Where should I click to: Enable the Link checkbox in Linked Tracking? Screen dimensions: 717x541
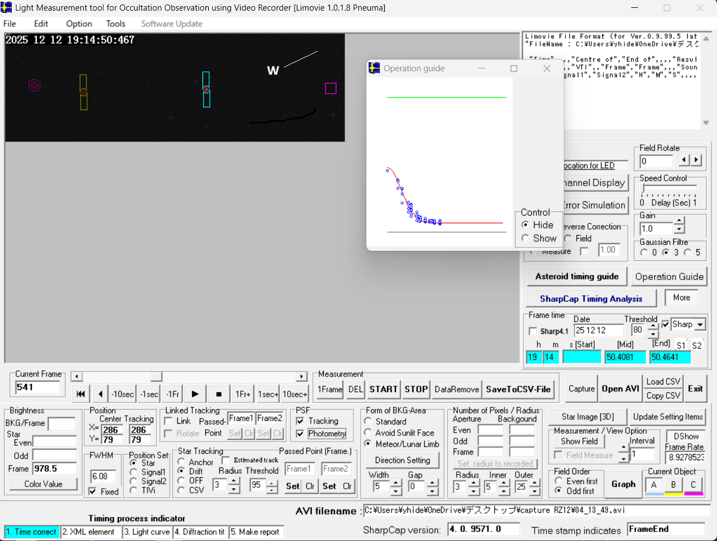[168, 421]
